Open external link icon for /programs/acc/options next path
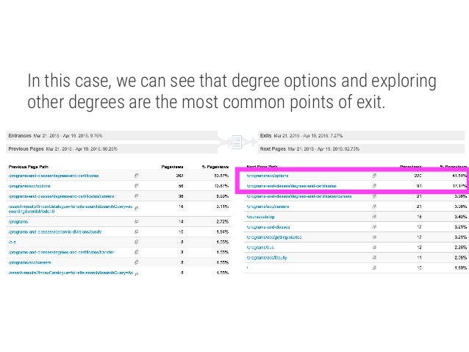The height and width of the screenshot is (352, 469). pos(374,176)
